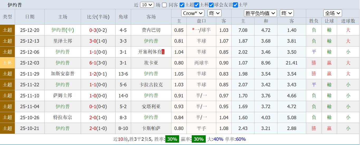Image resolution: width=360 pixels, height=145 pixels.
Task: Uncheck the 土甲 league checkbox
Action: pyautogui.click(x=236, y=5)
